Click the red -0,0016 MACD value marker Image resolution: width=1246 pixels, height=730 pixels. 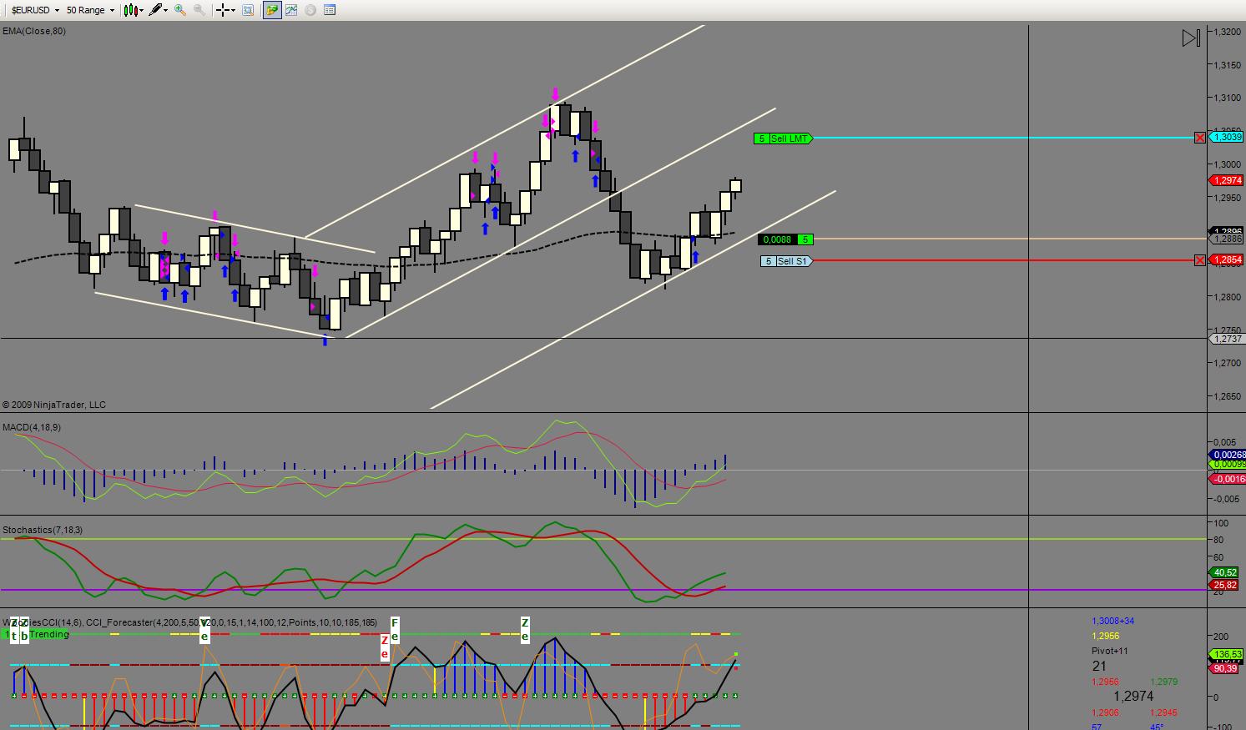1228,479
